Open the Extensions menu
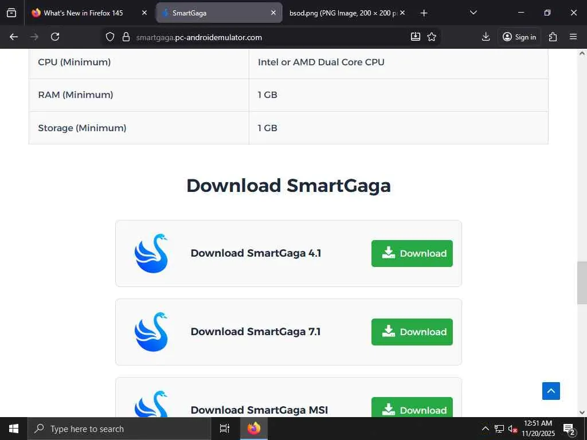Screen dimensions: 587x440 [553, 37]
